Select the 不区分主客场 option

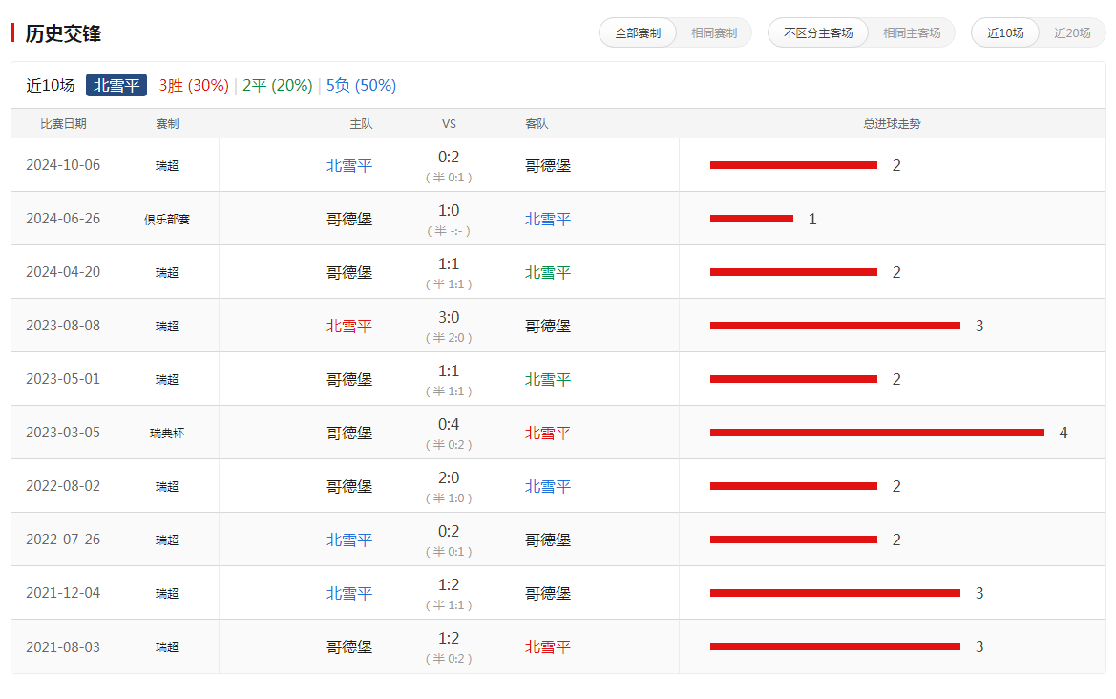pyautogui.click(x=818, y=33)
